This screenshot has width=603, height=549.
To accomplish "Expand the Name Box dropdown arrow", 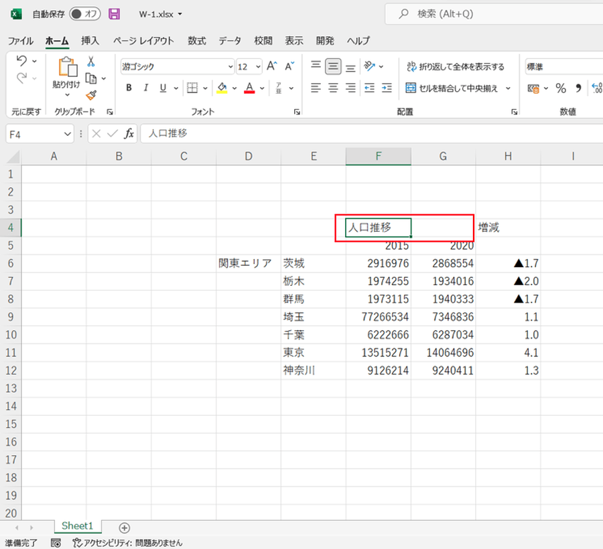I will pos(67,134).
